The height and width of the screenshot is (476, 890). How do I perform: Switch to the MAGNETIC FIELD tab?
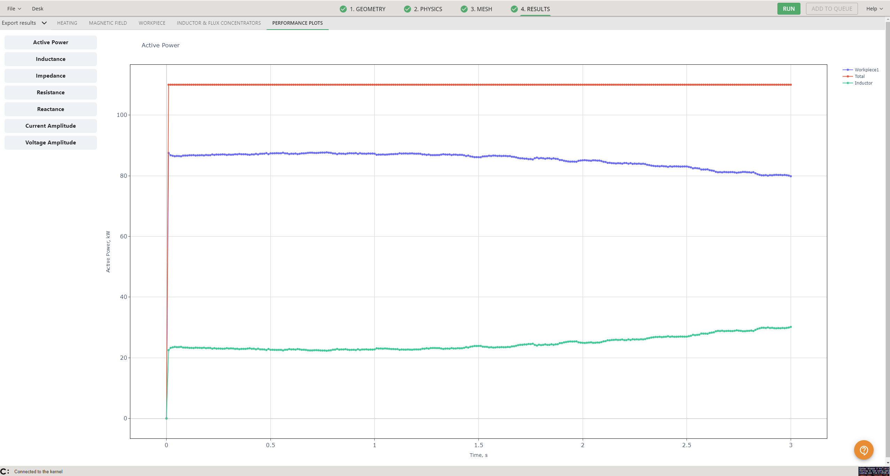pyautogui.click(x=108, y=23)
